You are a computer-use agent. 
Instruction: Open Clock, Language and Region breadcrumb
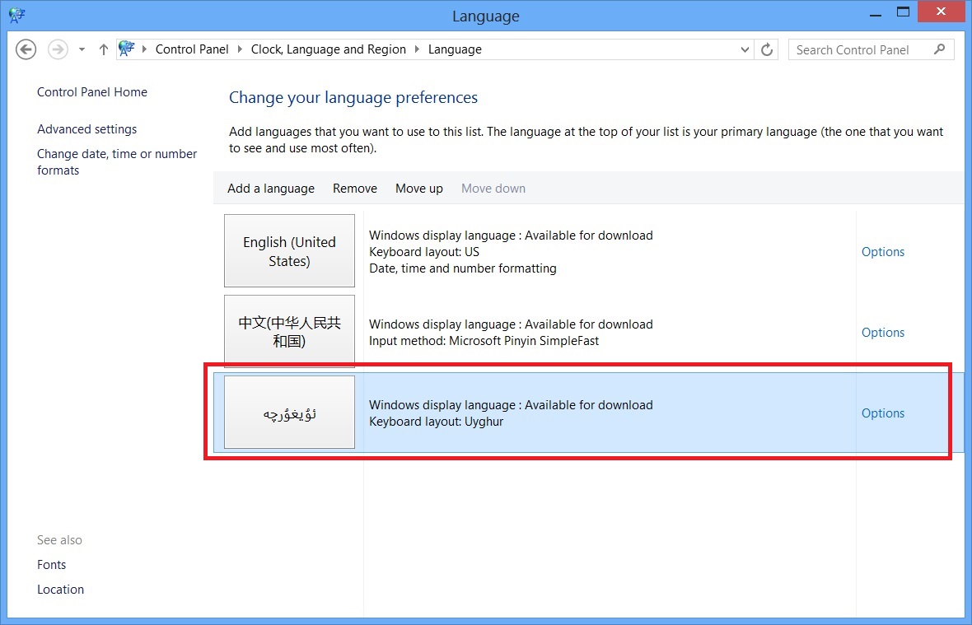click(x=329, y=49)
